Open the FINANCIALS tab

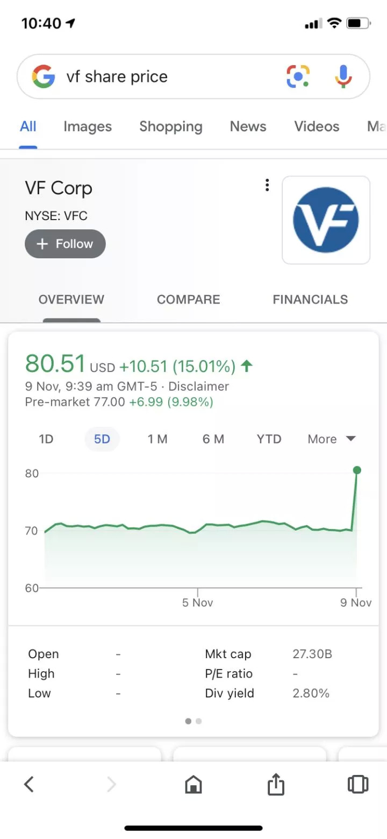click(310, 299)
